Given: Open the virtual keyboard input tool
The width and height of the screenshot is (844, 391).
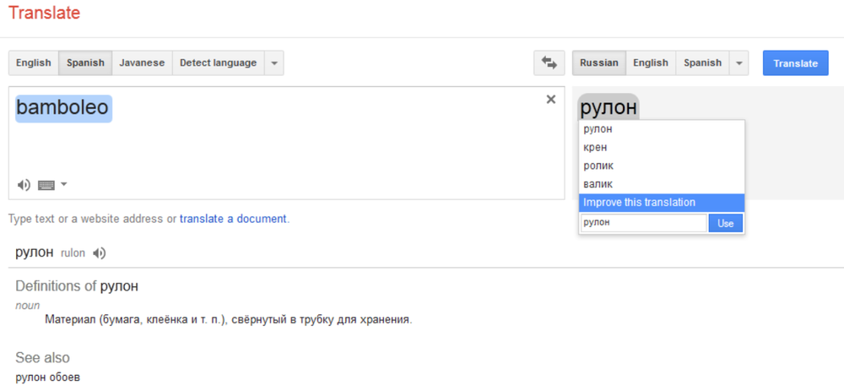Looking at the screenshot, I should (x=46, y=185).
